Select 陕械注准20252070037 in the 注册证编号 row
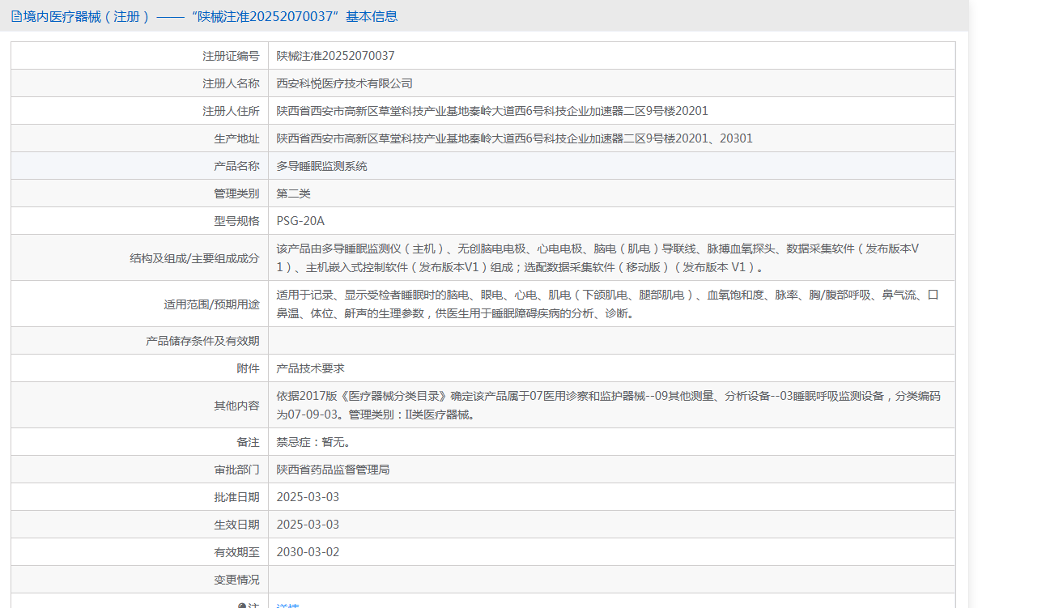 pyautogui.click(x=336, y=56)
